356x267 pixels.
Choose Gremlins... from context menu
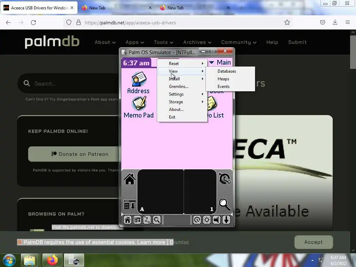(182, 87)
